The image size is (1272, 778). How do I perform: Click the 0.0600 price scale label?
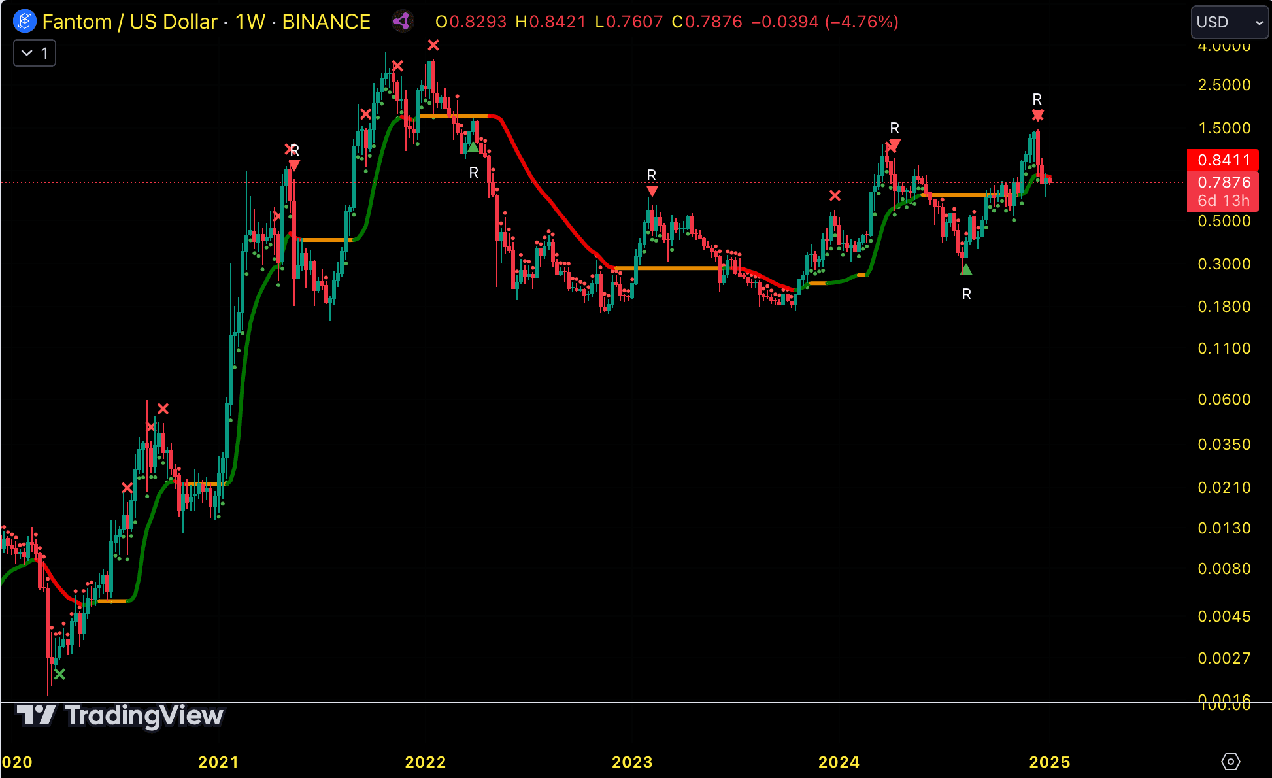coord(1224,399)
